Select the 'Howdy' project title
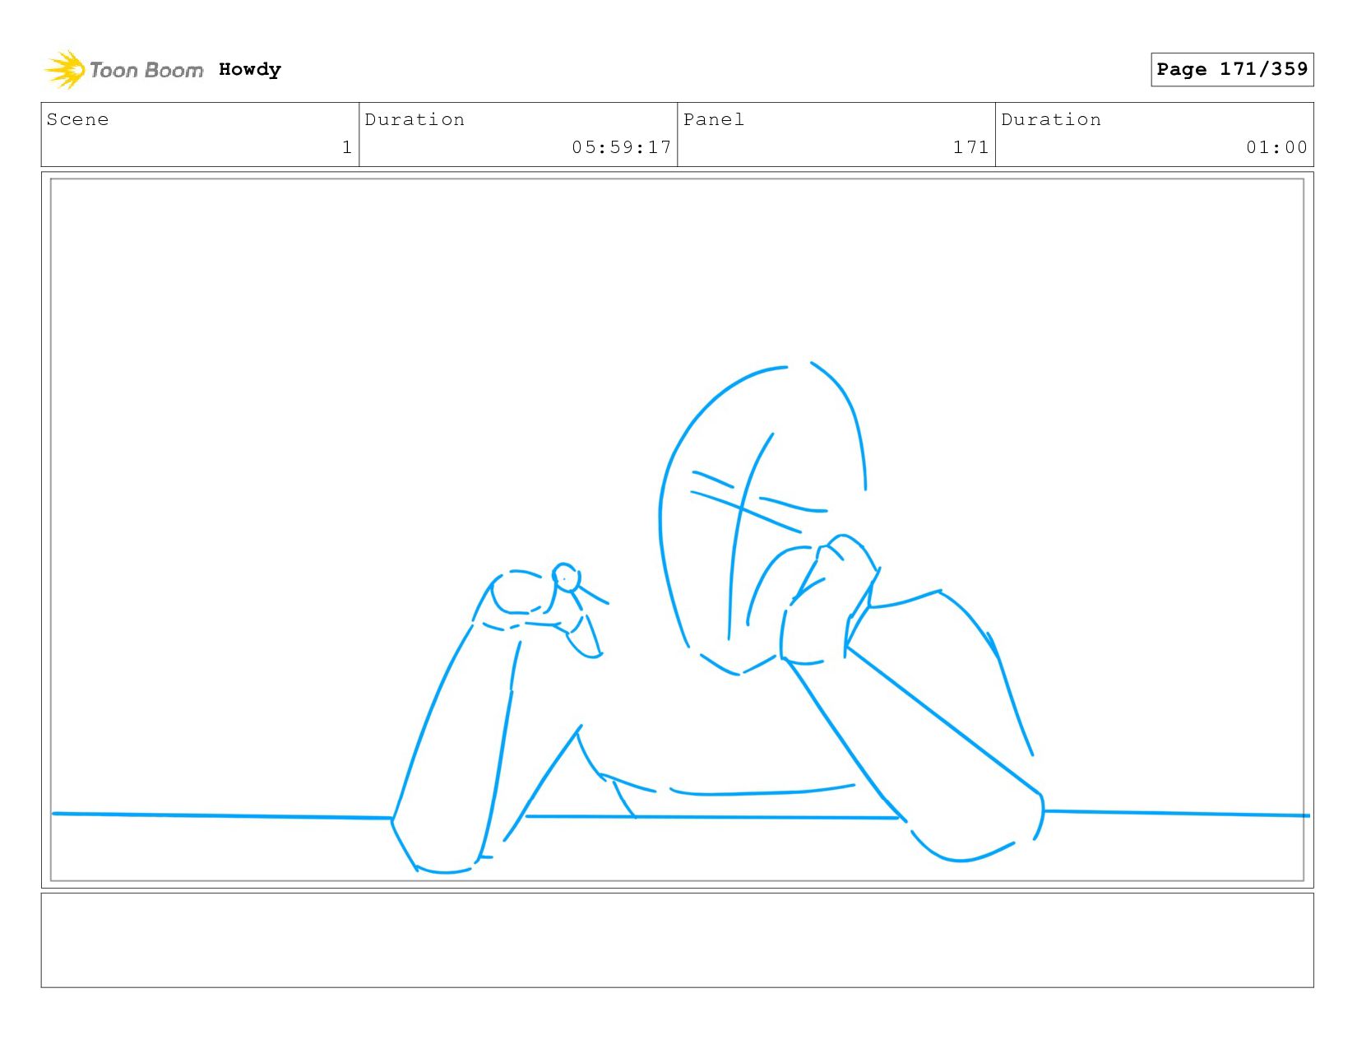This screenshot has width=1357, height=1049. tap(250, 70)
